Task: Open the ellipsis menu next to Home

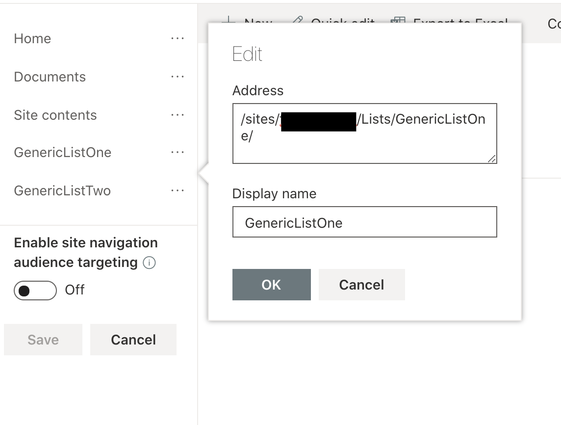Action: tap(178, 38)
